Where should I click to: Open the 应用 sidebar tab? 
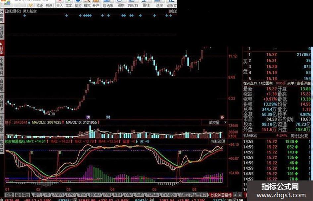(x=2, y=16)
